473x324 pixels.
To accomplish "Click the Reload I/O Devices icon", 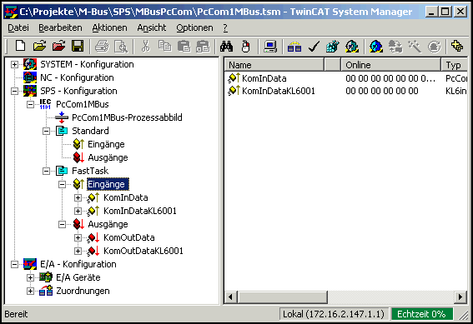I will pyautogui.click(x=395, y=47).
